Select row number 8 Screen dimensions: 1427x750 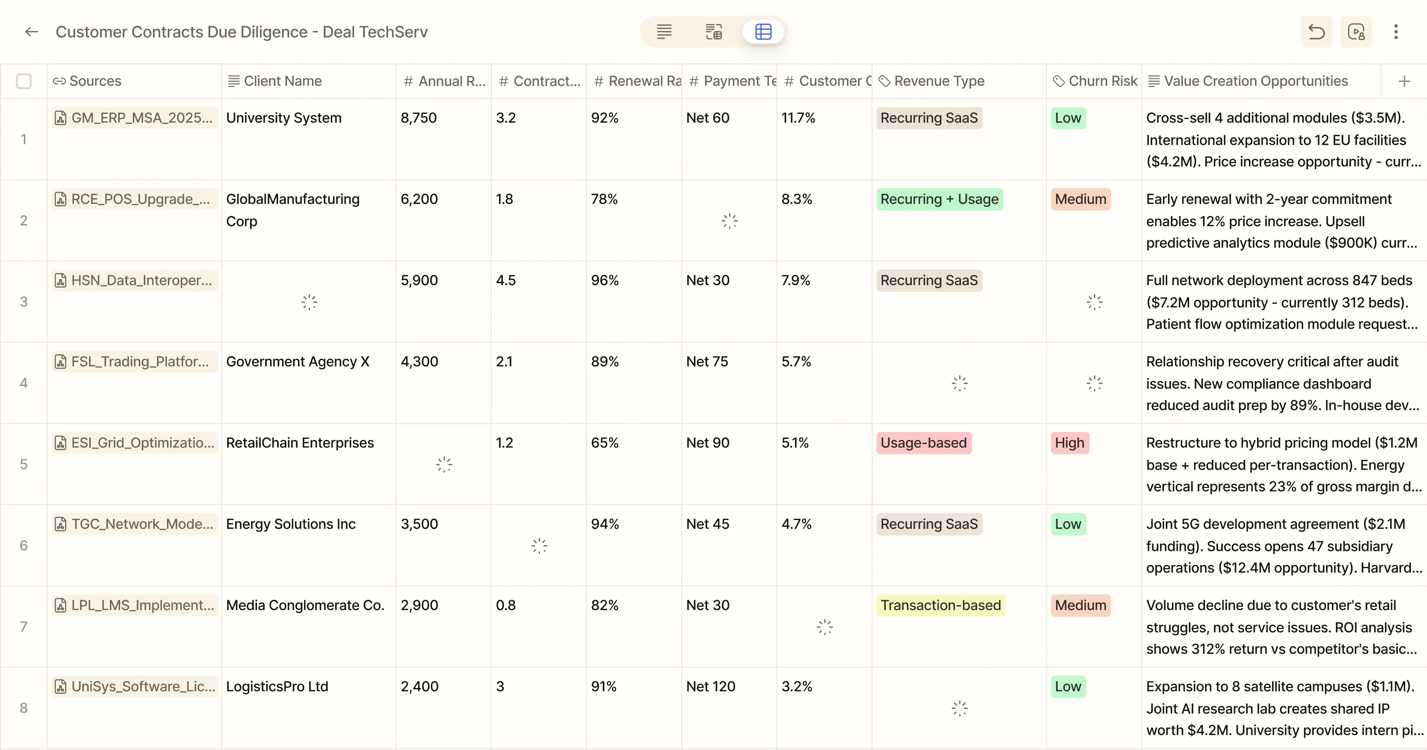point(24,708)
